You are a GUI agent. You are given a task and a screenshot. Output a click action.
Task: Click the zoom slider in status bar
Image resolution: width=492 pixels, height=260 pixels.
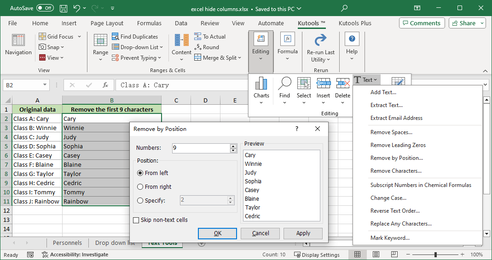tap(435, 254)
